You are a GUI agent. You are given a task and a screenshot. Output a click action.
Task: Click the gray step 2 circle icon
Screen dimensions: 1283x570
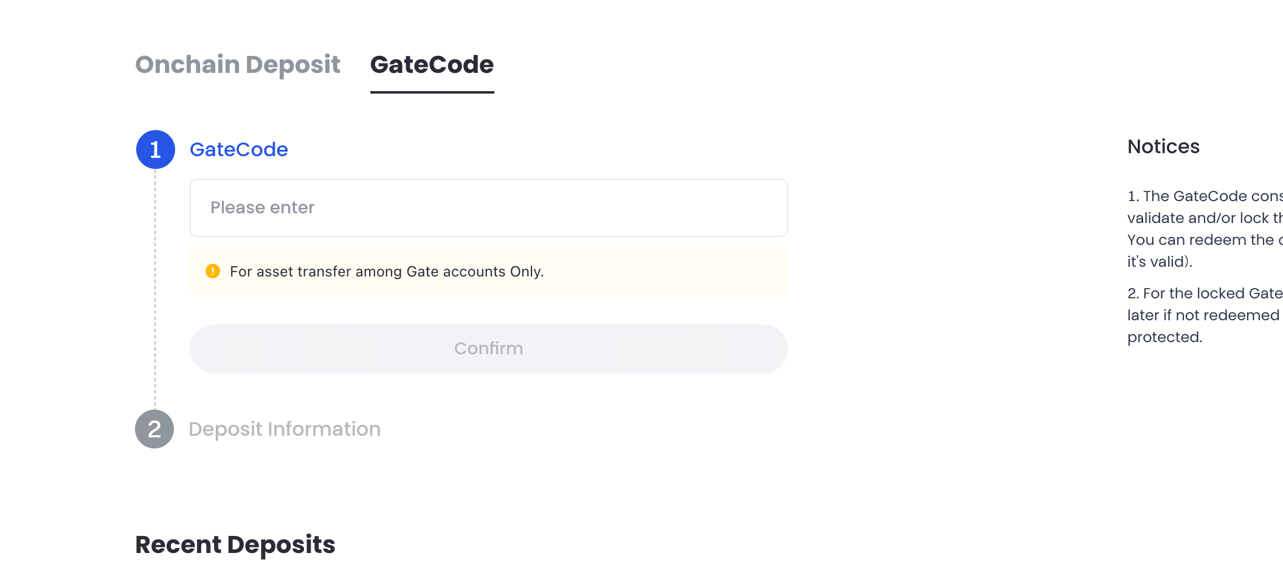pos(154,429)
